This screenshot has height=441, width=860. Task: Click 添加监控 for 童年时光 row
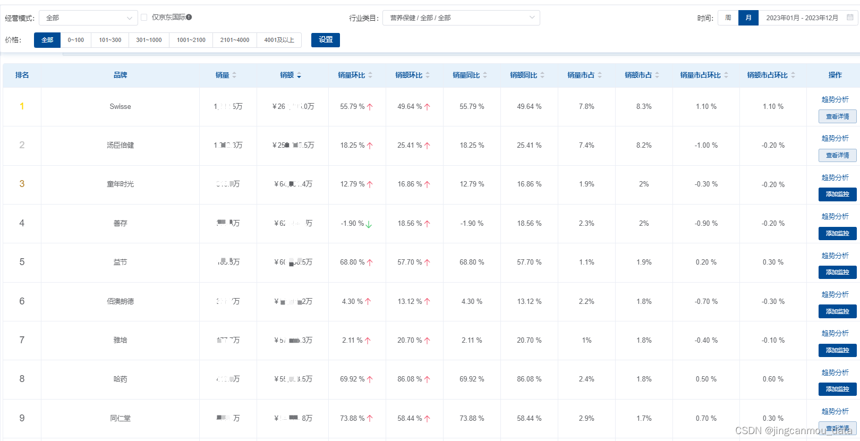[838, 194]
